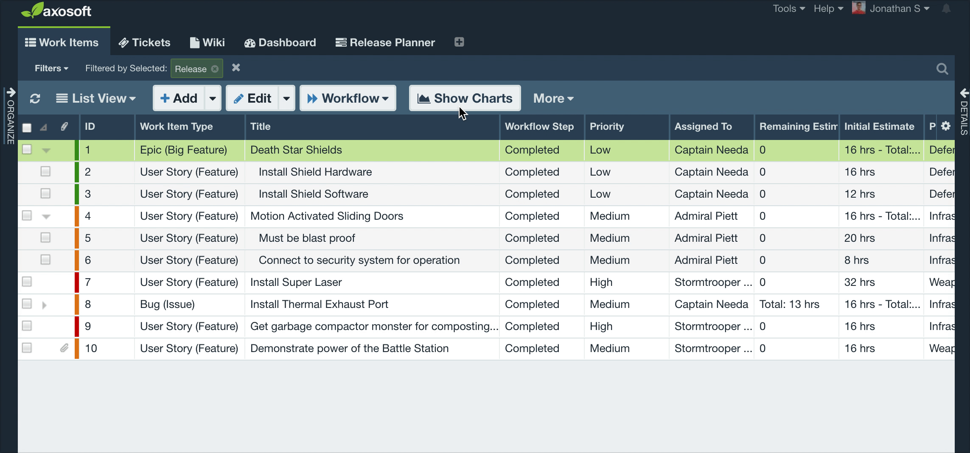Check Demonstrate power of Battle Station row

pyautogui.click(x=27, y=348)
